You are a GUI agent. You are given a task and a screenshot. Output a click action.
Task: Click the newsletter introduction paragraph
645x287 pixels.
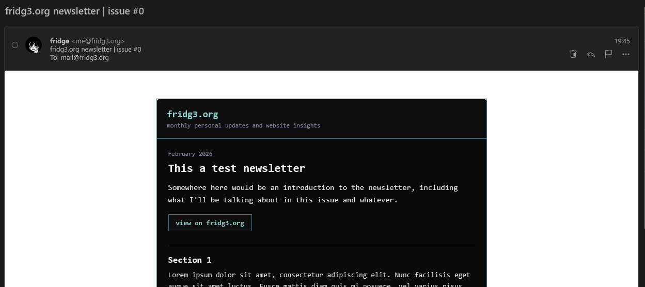[x=312, y=194]
